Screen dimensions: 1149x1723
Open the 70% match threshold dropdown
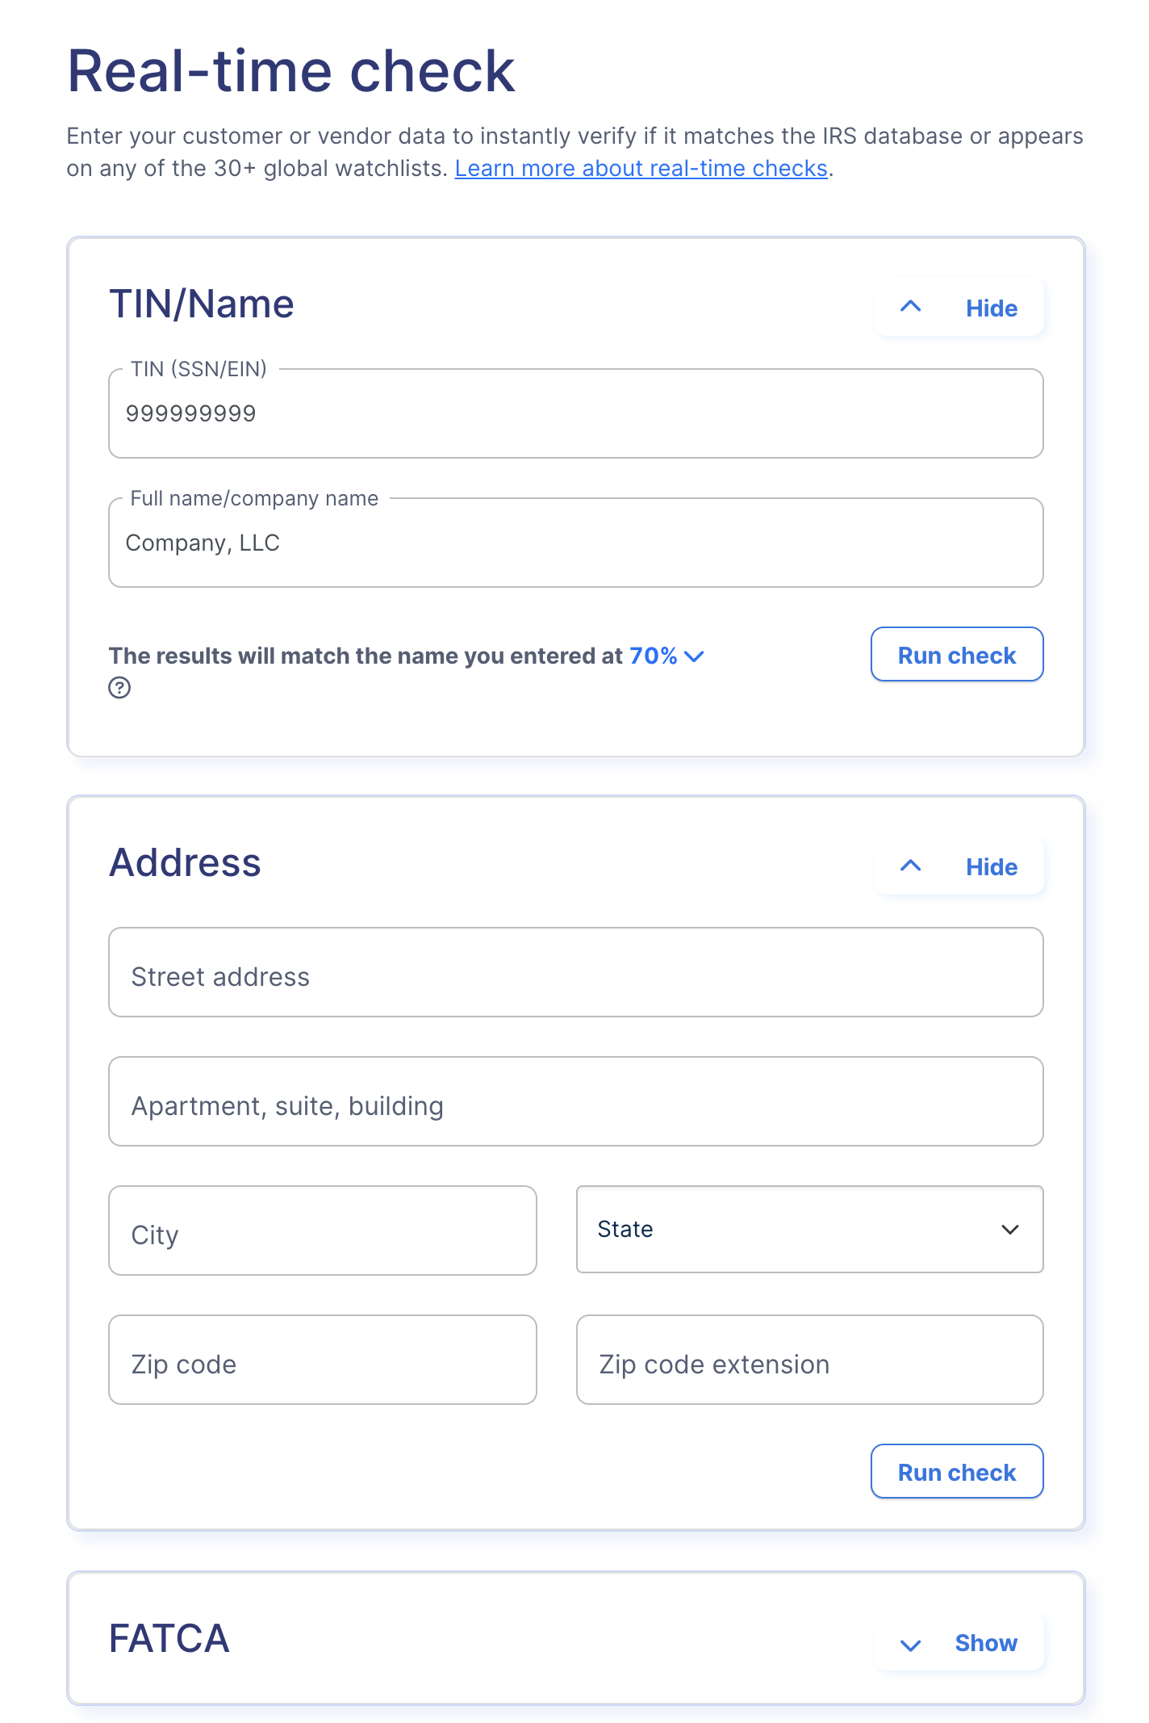pyautogui.click(x=666, y=656)
